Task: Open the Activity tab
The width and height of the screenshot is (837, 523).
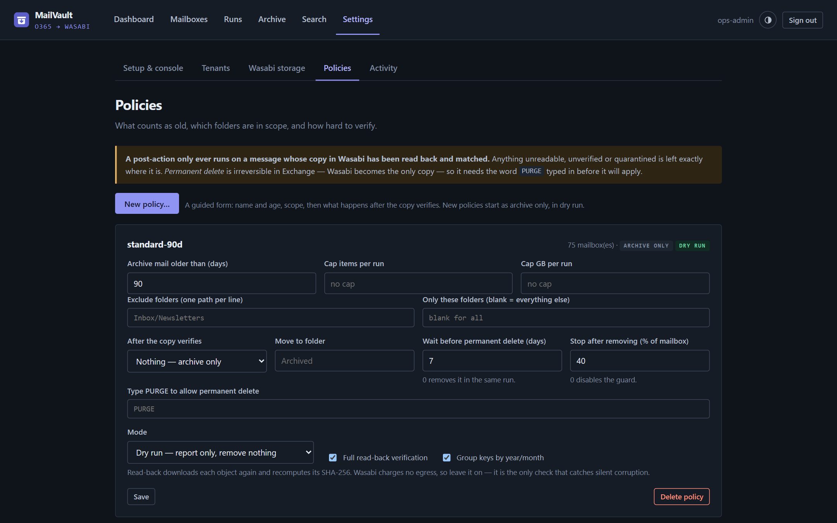Action: pos(383,68)
